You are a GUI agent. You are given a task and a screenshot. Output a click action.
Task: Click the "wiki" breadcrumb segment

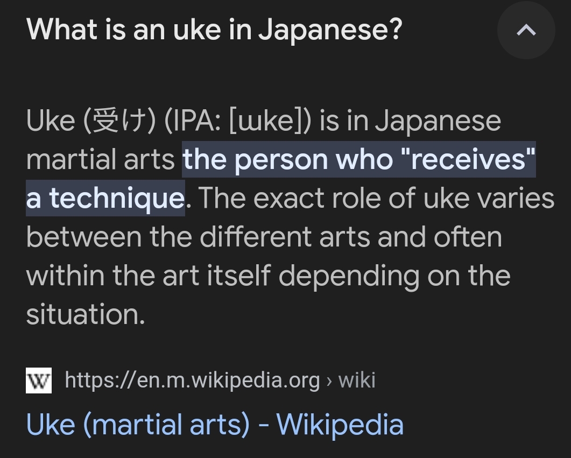tap(356, 381)
